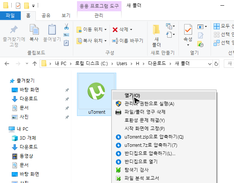This screenshot has width=234, height=183.
Task: Run uTorrent as administrator (관리자 권한으로 실행)
Action: click(x=164, y=104)
